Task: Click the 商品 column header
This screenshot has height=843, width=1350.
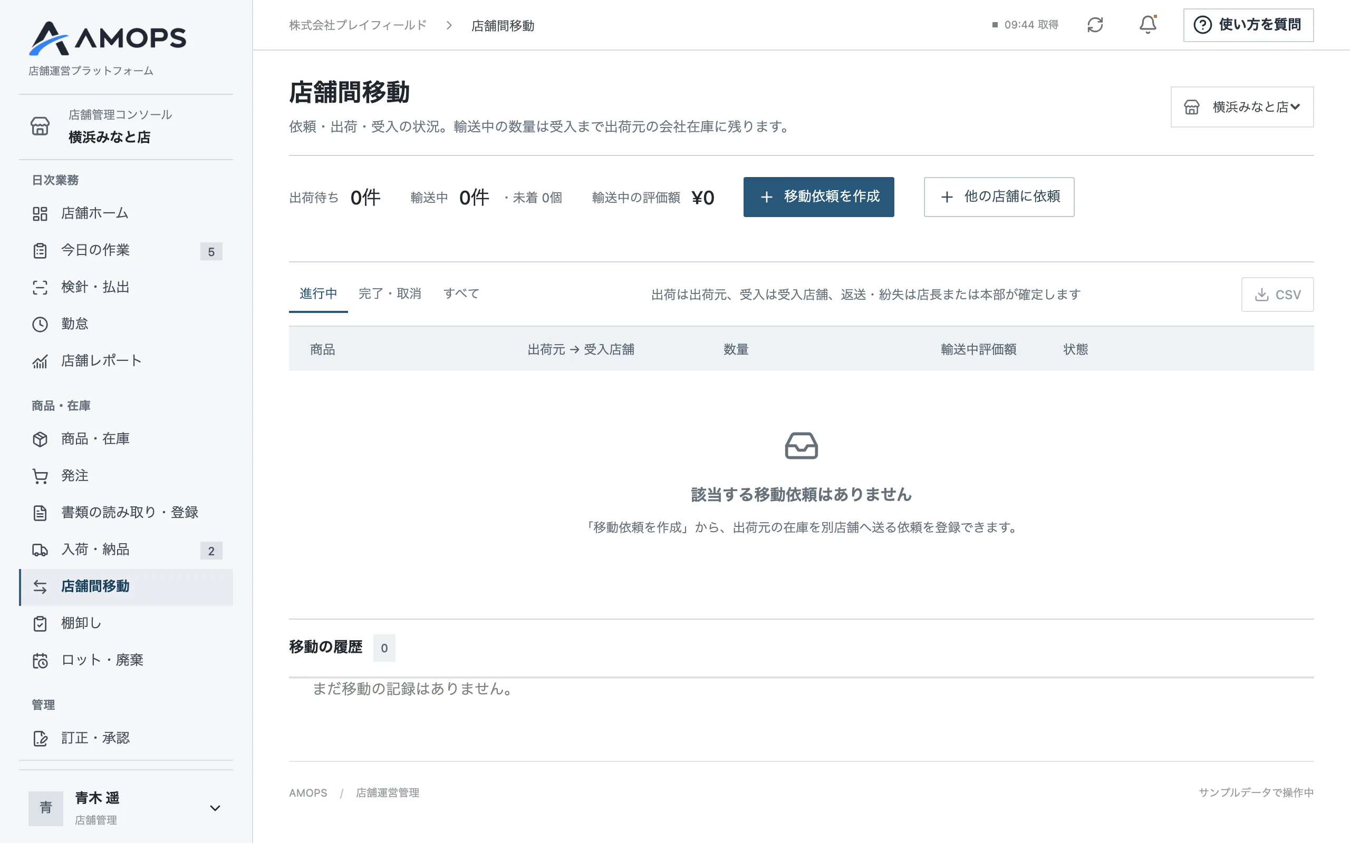Action: pos(322,349)
